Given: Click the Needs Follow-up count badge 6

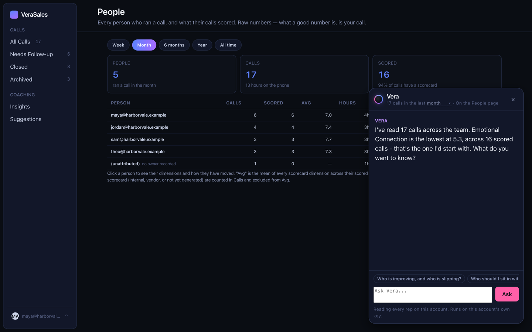Looking at the screenshot, I should coord(68,54).
